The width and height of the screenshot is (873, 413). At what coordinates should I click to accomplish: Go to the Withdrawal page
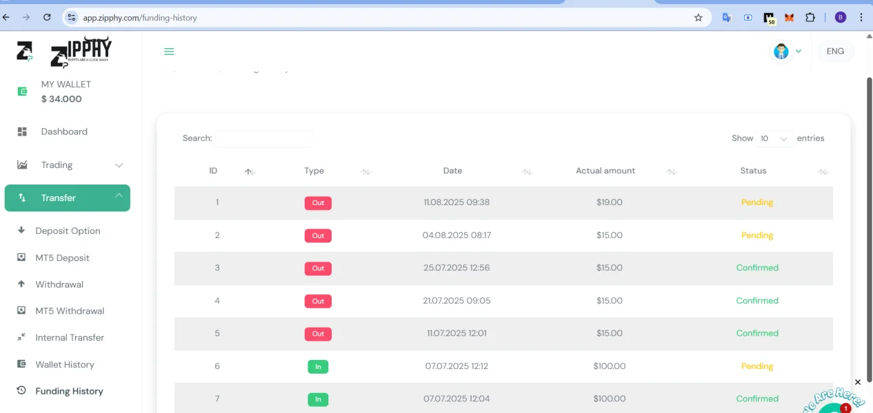coord(59,284)
